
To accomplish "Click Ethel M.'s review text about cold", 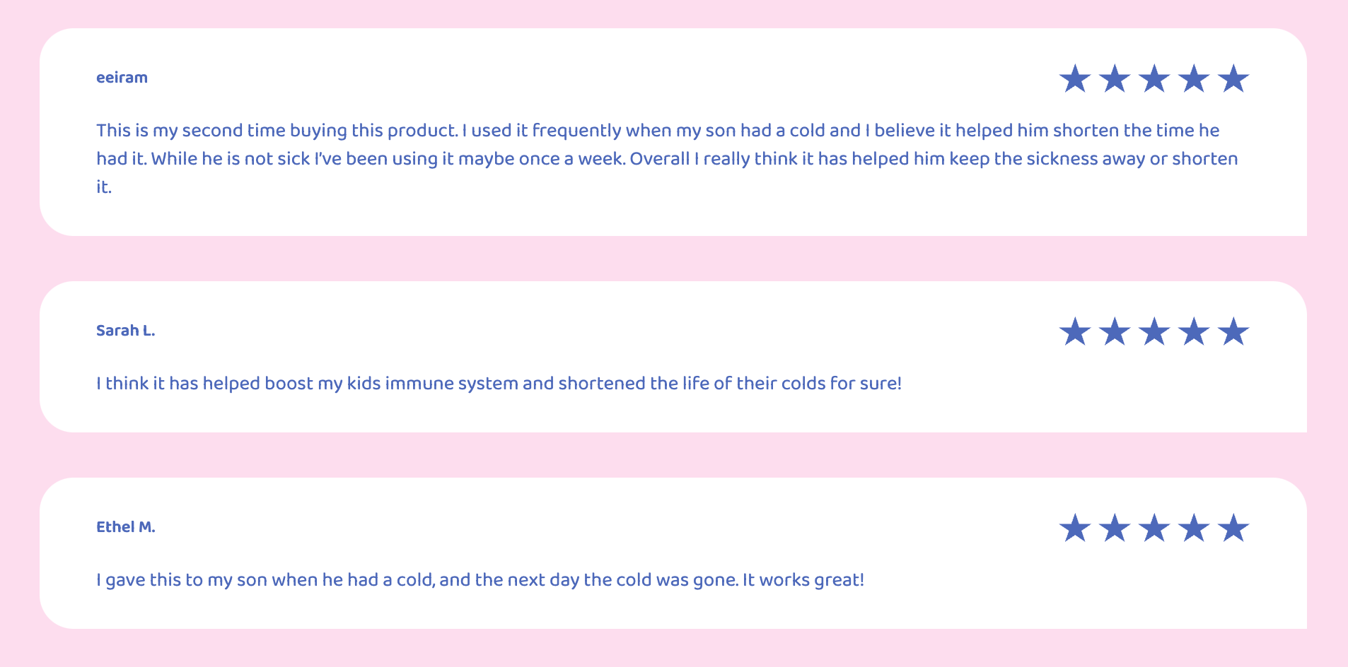I will [x=480, y=580].
